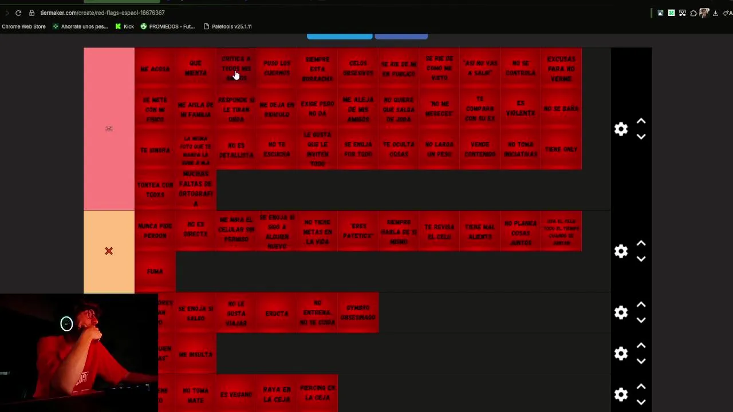Open settings gear for the pink top tier

tap(621, 129)
